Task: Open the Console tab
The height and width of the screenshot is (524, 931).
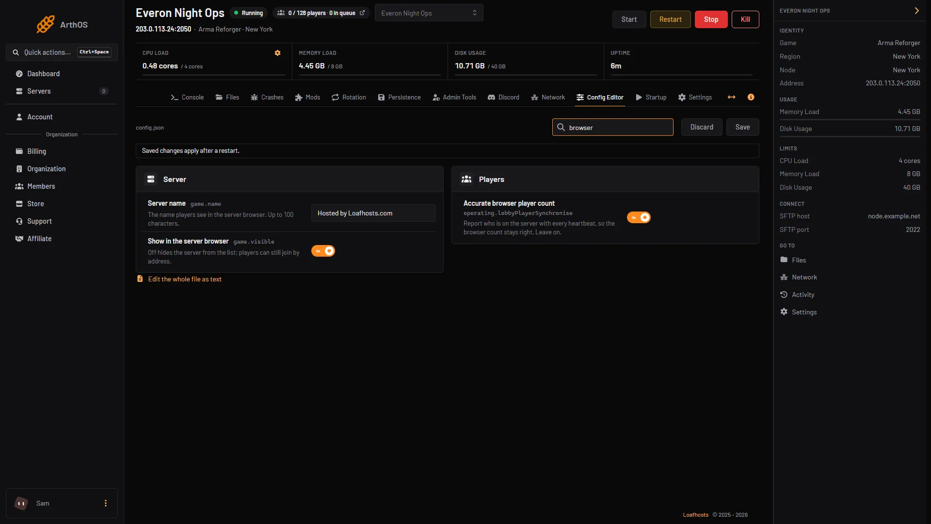Action: (x=187, y=98)
